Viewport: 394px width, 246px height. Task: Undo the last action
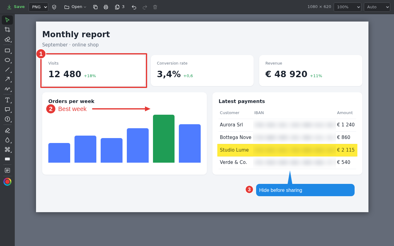[x=134, y=7]
